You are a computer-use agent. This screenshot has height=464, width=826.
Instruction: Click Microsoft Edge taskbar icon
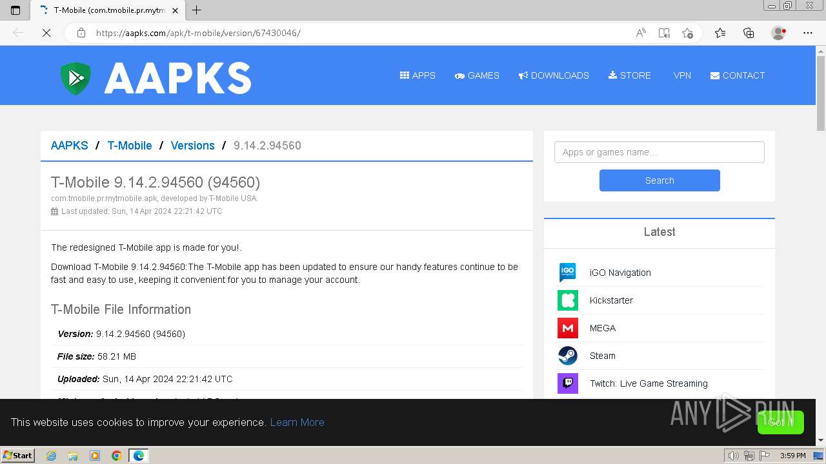pos(139,456)
